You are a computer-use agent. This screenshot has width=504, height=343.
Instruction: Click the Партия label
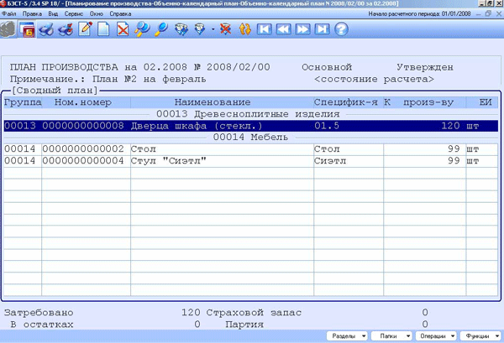tap(244, 325)
